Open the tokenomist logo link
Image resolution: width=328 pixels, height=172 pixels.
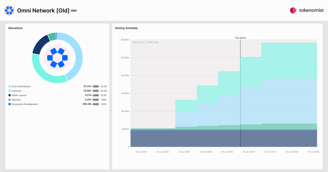click(x=307, y=10)
